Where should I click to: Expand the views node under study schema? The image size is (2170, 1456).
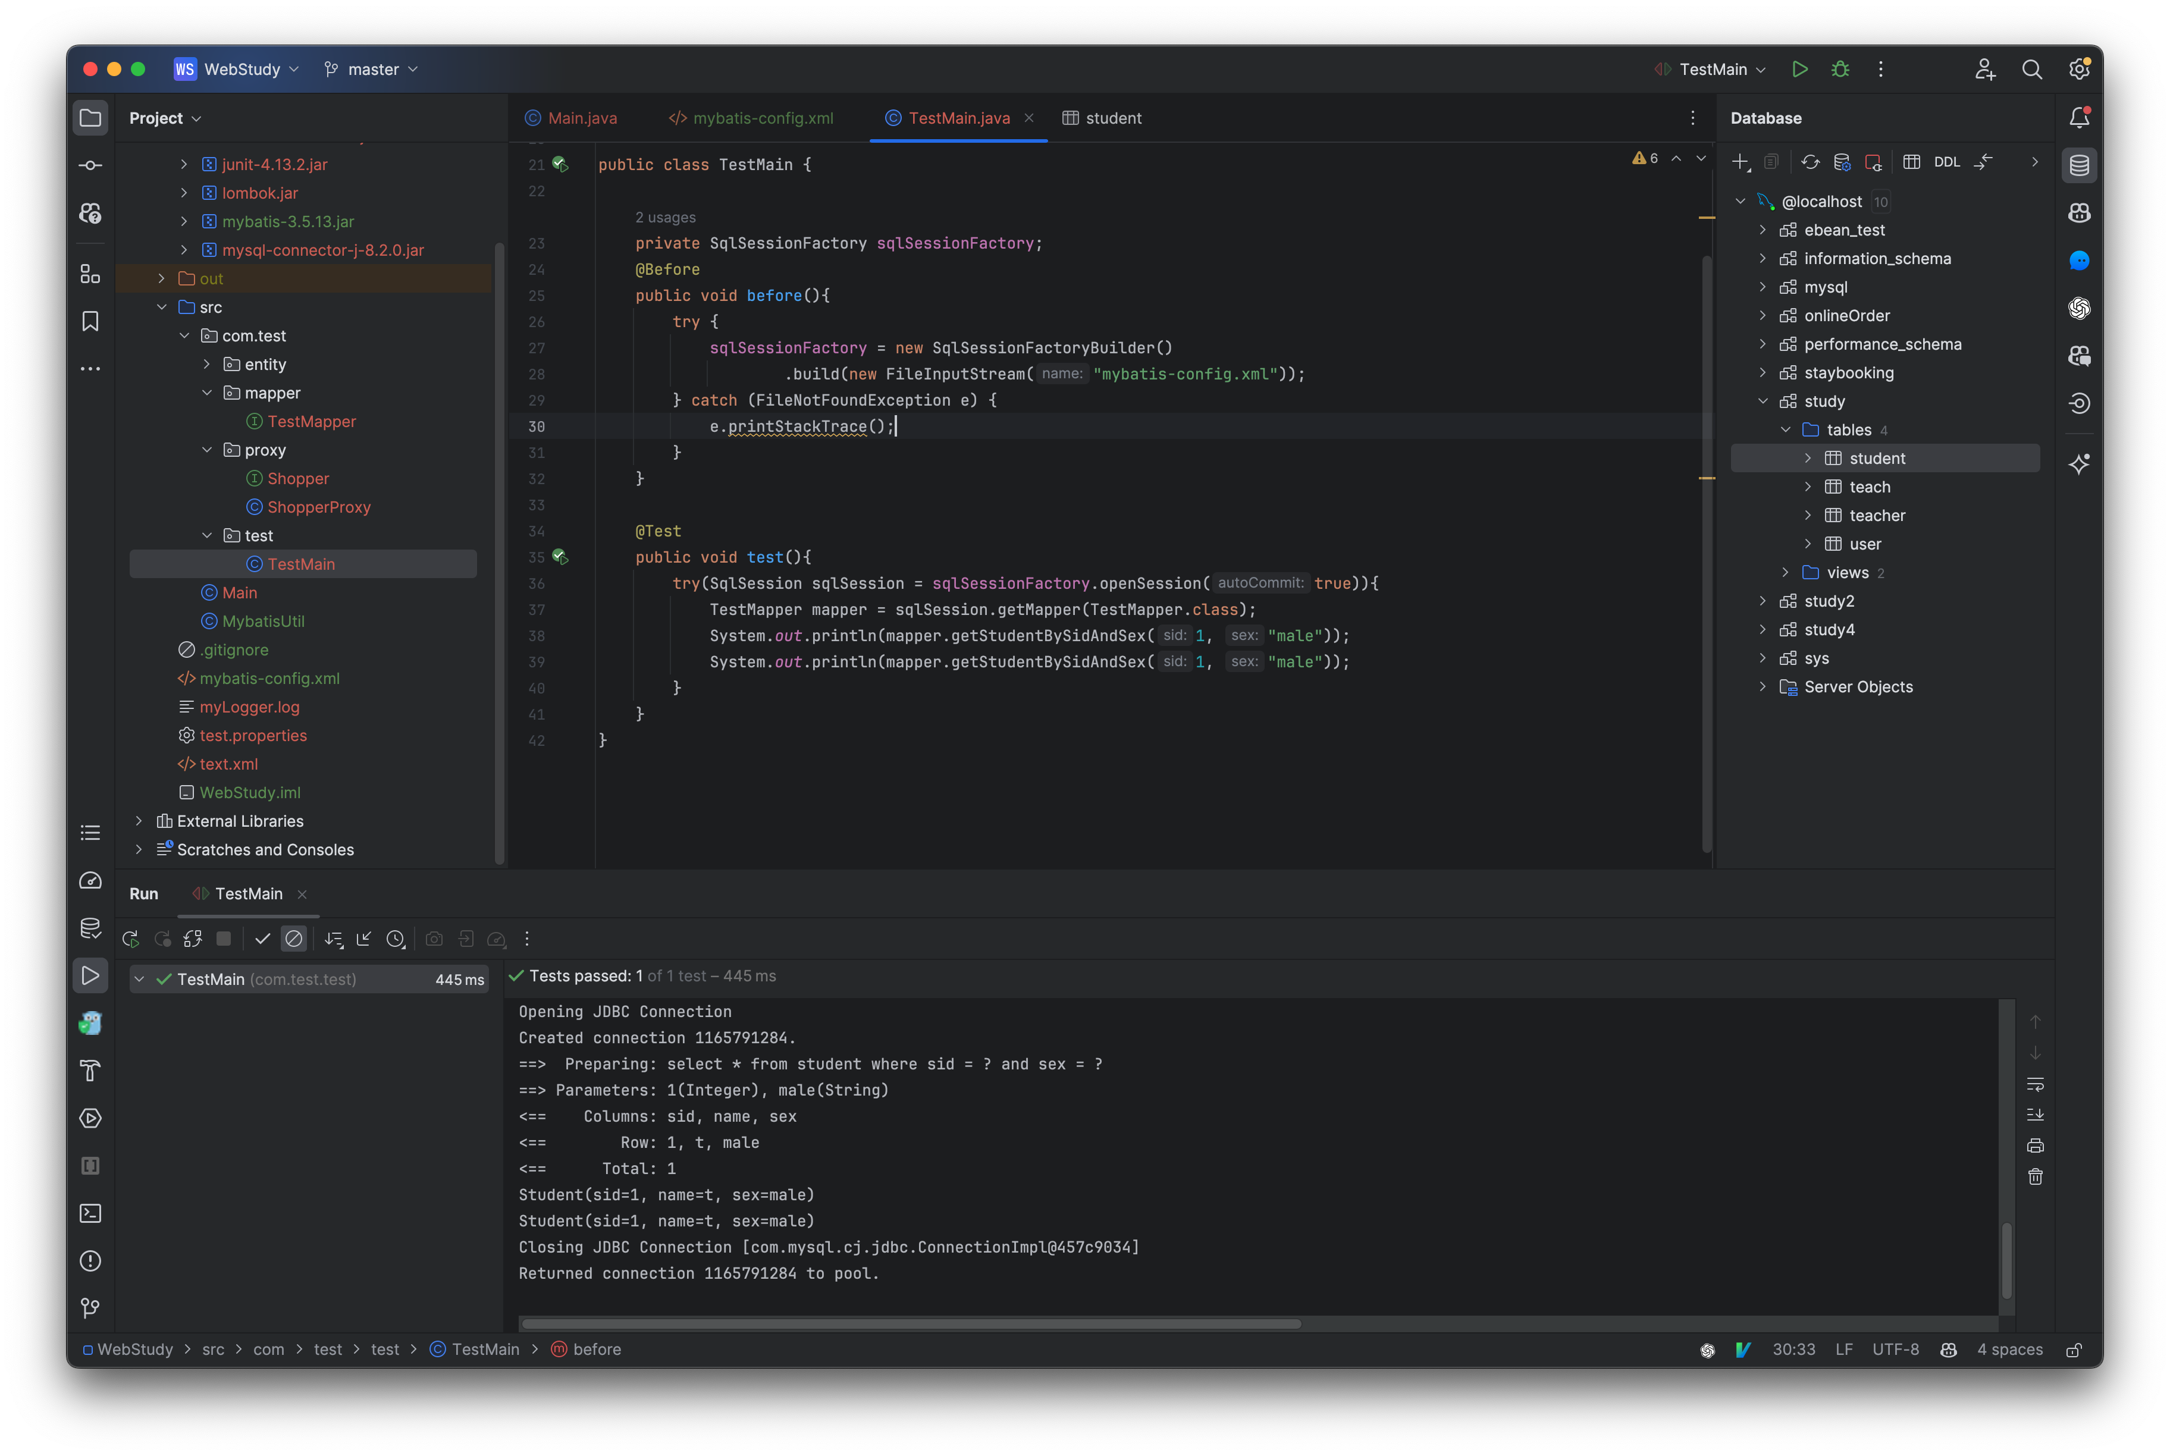[x=1785, y=572]
